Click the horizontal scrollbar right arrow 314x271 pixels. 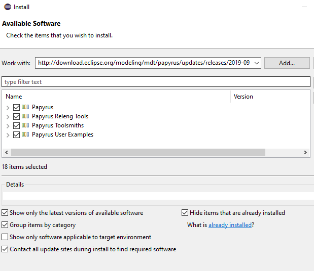[305, 152]
